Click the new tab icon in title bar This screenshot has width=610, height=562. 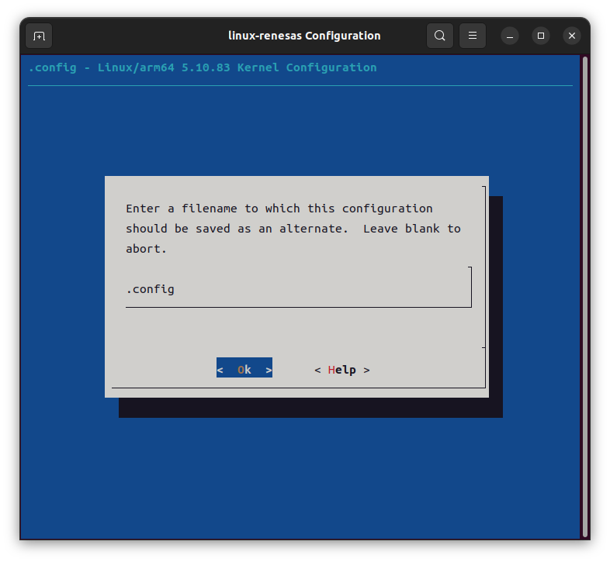(39, 36)
